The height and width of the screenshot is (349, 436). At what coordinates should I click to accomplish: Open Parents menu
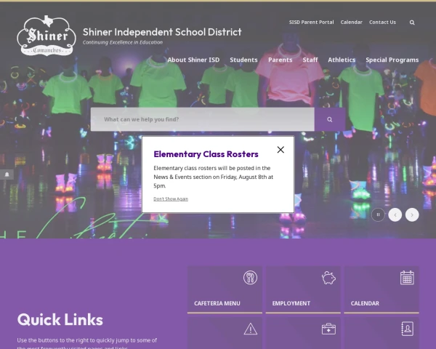pyautogui.click(x=280, y=60)
